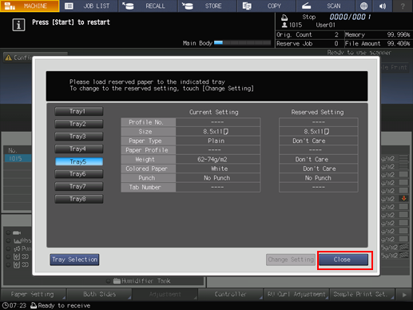Select Tray1
The width and height of the screenshot is (413, 310).
pyautogui.click(x=79, y=111)
